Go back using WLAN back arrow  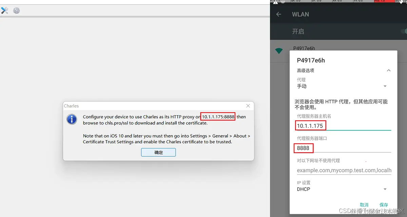pos(279,14)
